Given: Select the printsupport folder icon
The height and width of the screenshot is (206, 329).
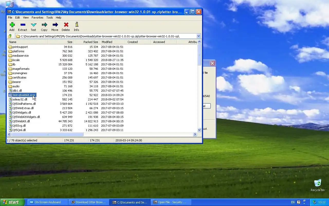Looking at the screenshot, I should pos(10,47).
